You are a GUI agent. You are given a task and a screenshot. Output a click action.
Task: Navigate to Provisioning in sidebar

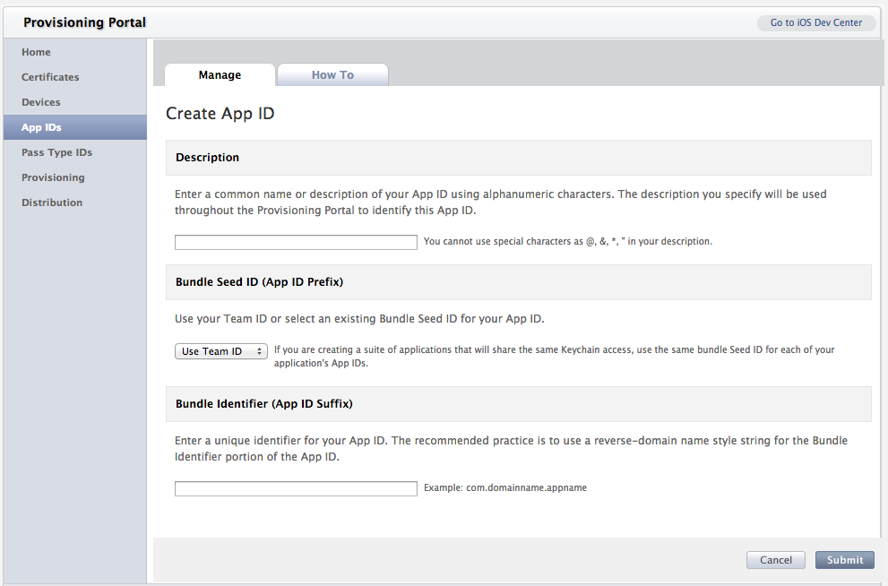tap(53, 177)
